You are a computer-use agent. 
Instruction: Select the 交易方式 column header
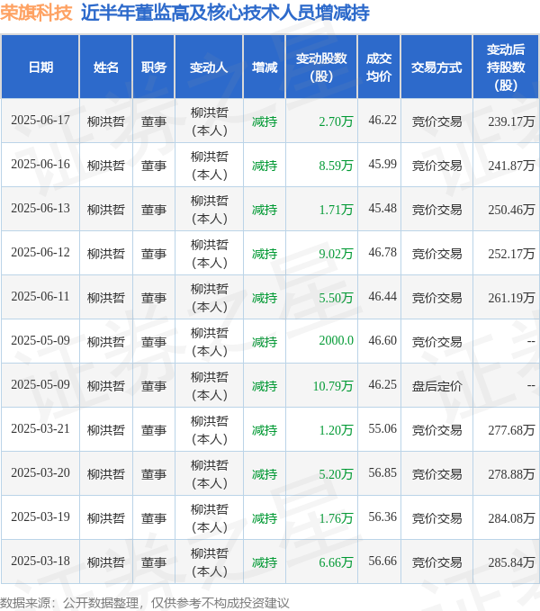(x=436, y=67)
